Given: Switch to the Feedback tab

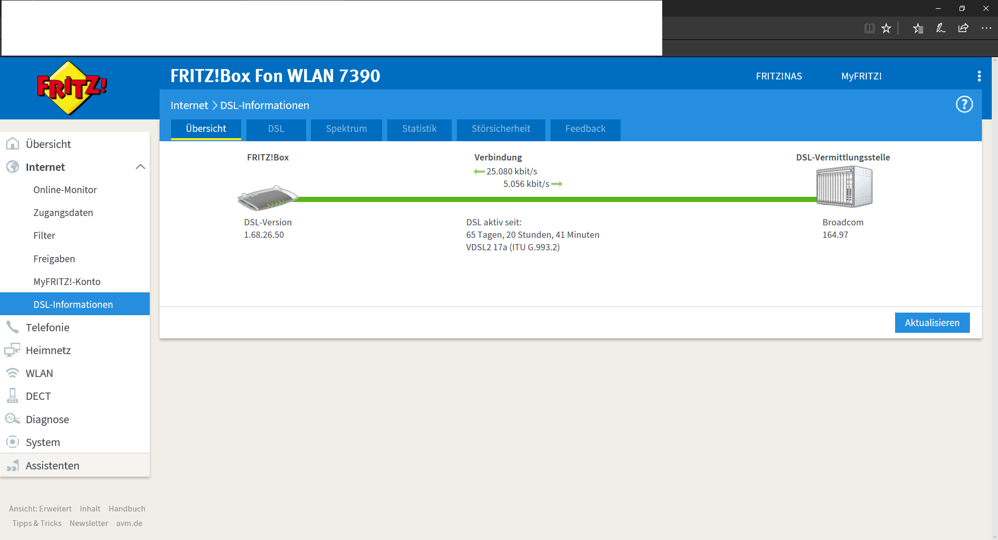Looking at the screenshot, I should click(585, 129).
